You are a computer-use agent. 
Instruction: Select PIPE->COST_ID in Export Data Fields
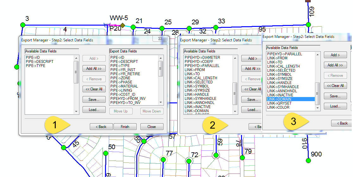[123, 95]
